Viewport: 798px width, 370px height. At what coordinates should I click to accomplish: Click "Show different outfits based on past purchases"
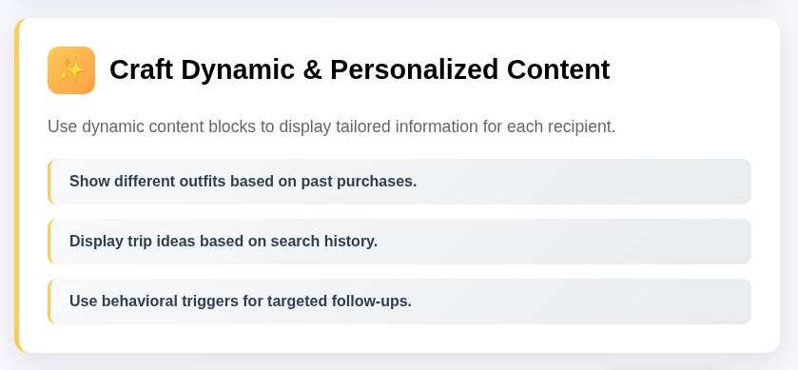coord(243,181)
